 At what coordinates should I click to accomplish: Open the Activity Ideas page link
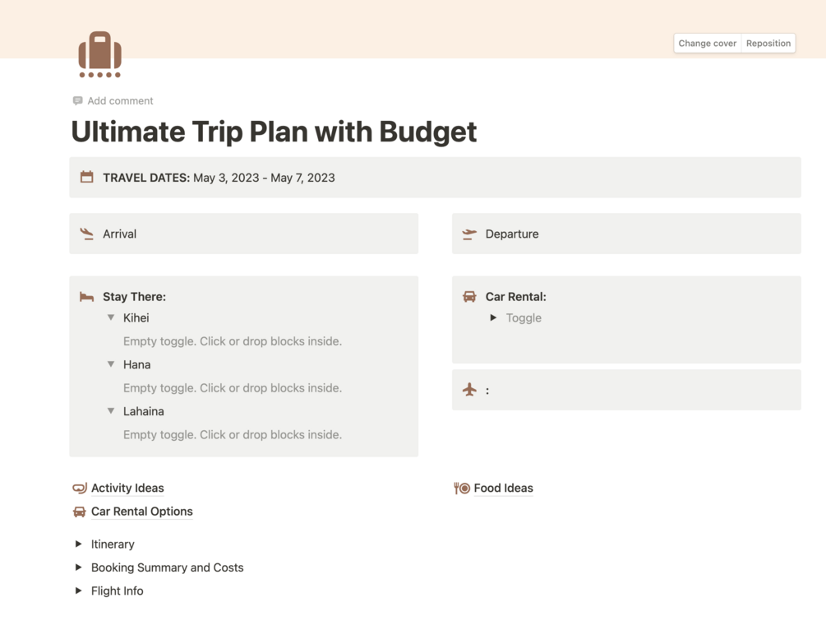click(x=127, y=488)
